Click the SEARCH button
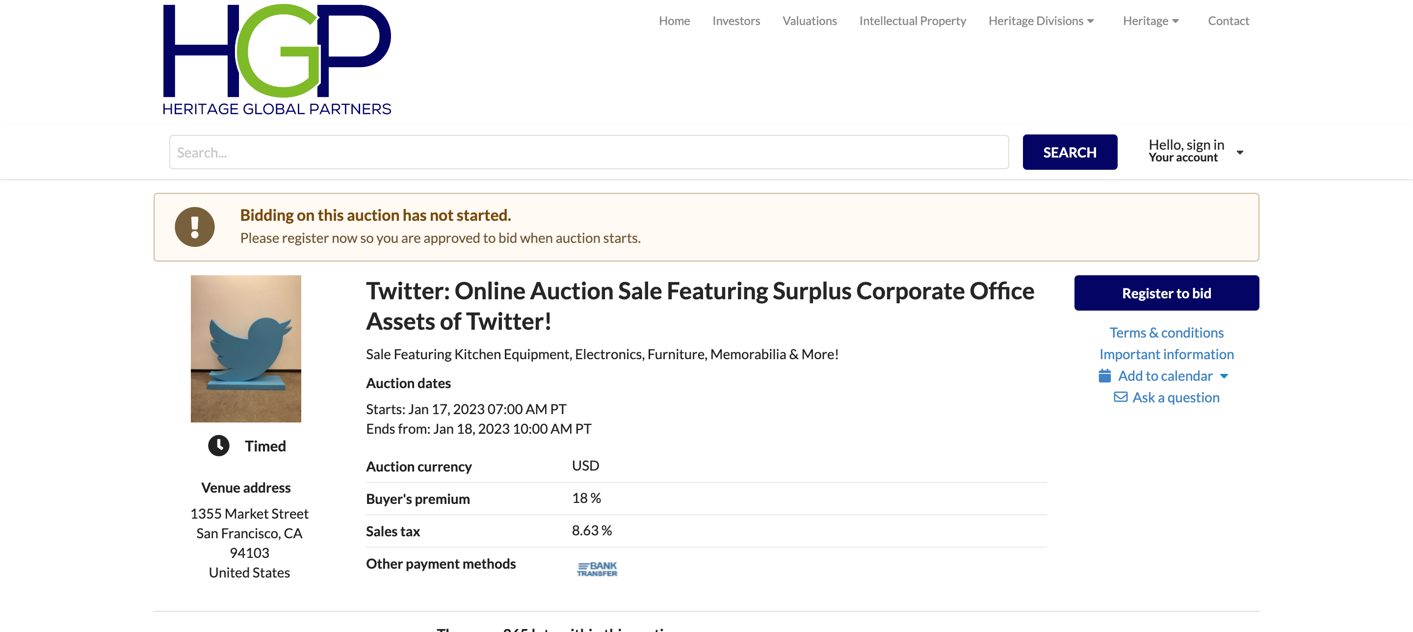Image resolution: width=1413 pixels, height=632 pixels. coord(1070,152)
